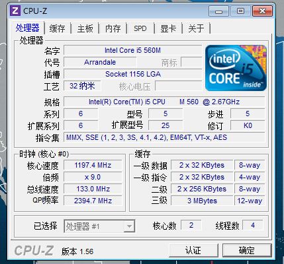This screenshot has height=264, width=284.
Task: Click the 32 纳米 process value
Action: coord(82,86)
